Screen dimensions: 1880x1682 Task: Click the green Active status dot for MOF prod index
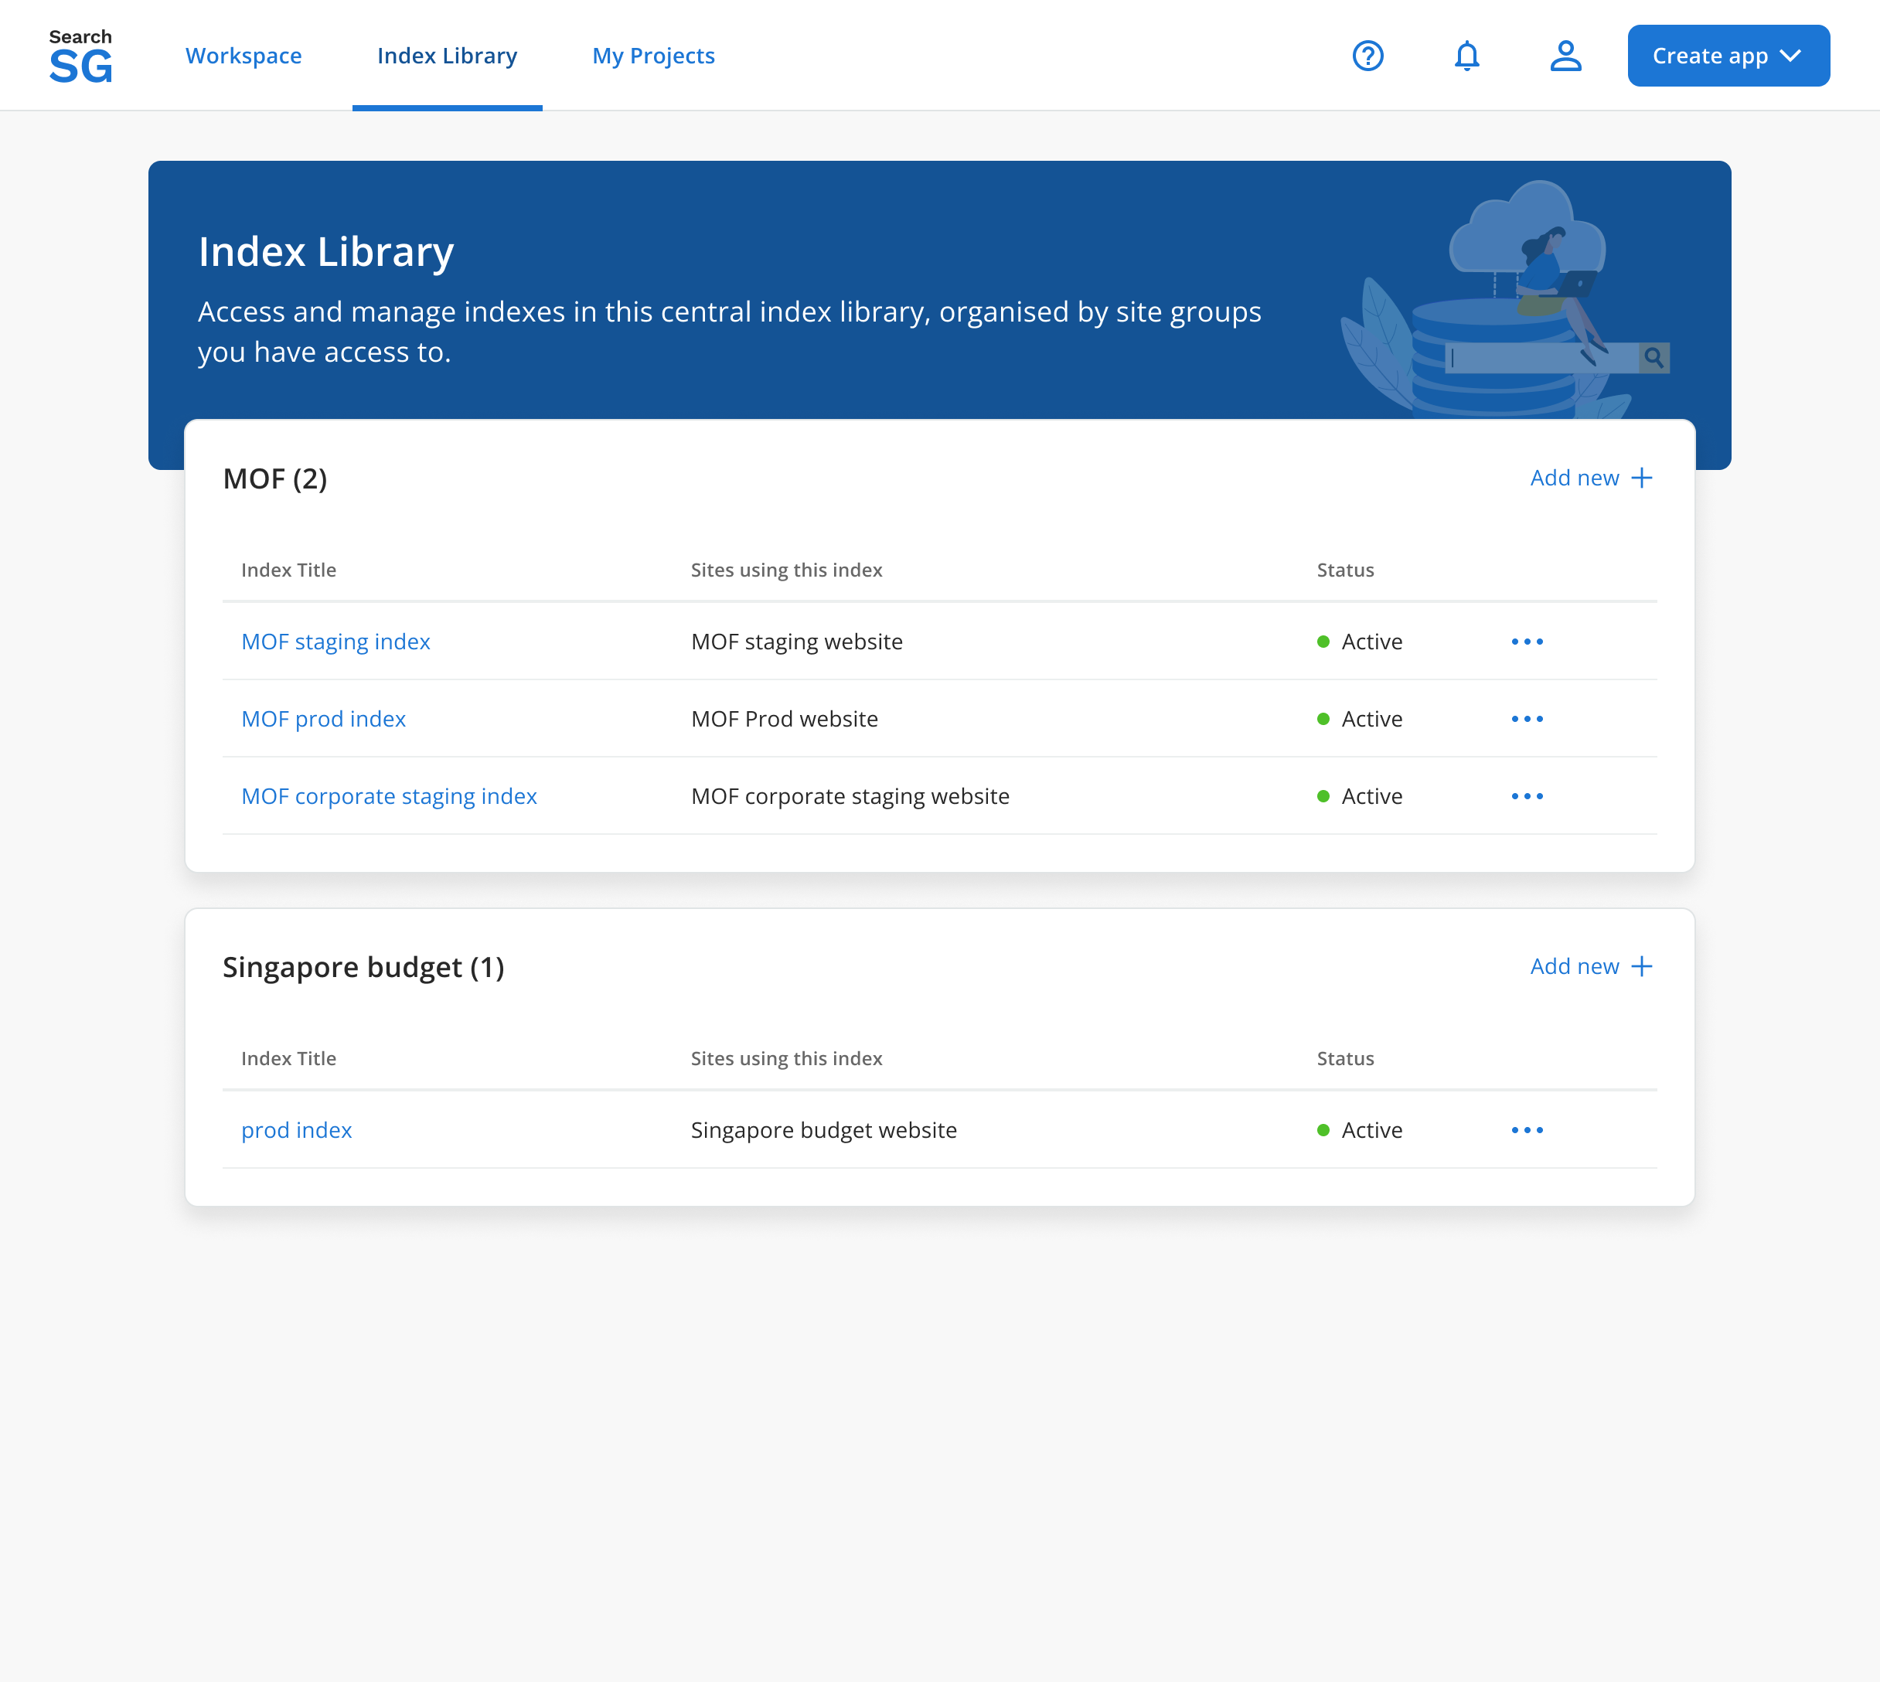1324,718
